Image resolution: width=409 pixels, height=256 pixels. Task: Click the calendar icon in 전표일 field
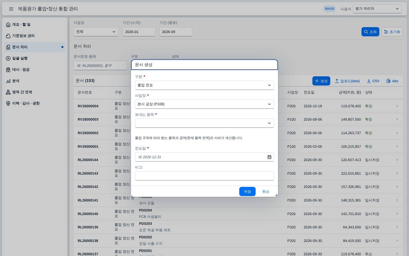click(269, 157)
